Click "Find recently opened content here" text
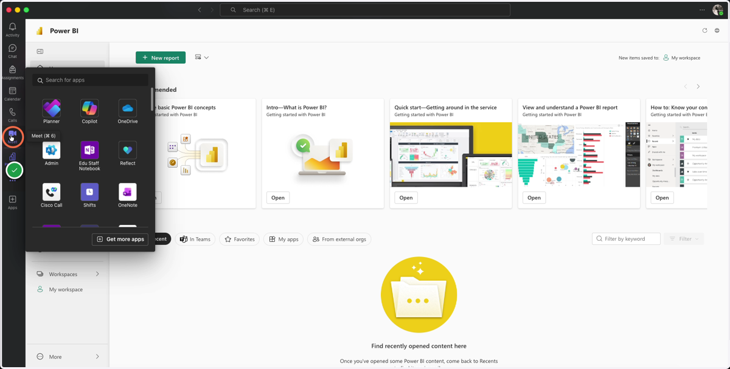The height and width of the screenshot is (369, 730). [x=419, y=346]
